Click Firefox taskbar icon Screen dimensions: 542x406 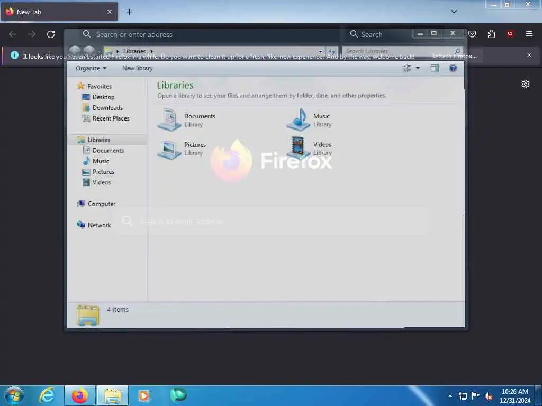pyautogui.click(x=80, y=395)
